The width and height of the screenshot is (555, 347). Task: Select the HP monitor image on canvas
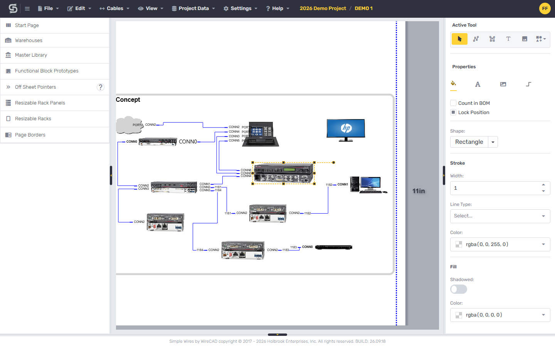coord(346,130)
